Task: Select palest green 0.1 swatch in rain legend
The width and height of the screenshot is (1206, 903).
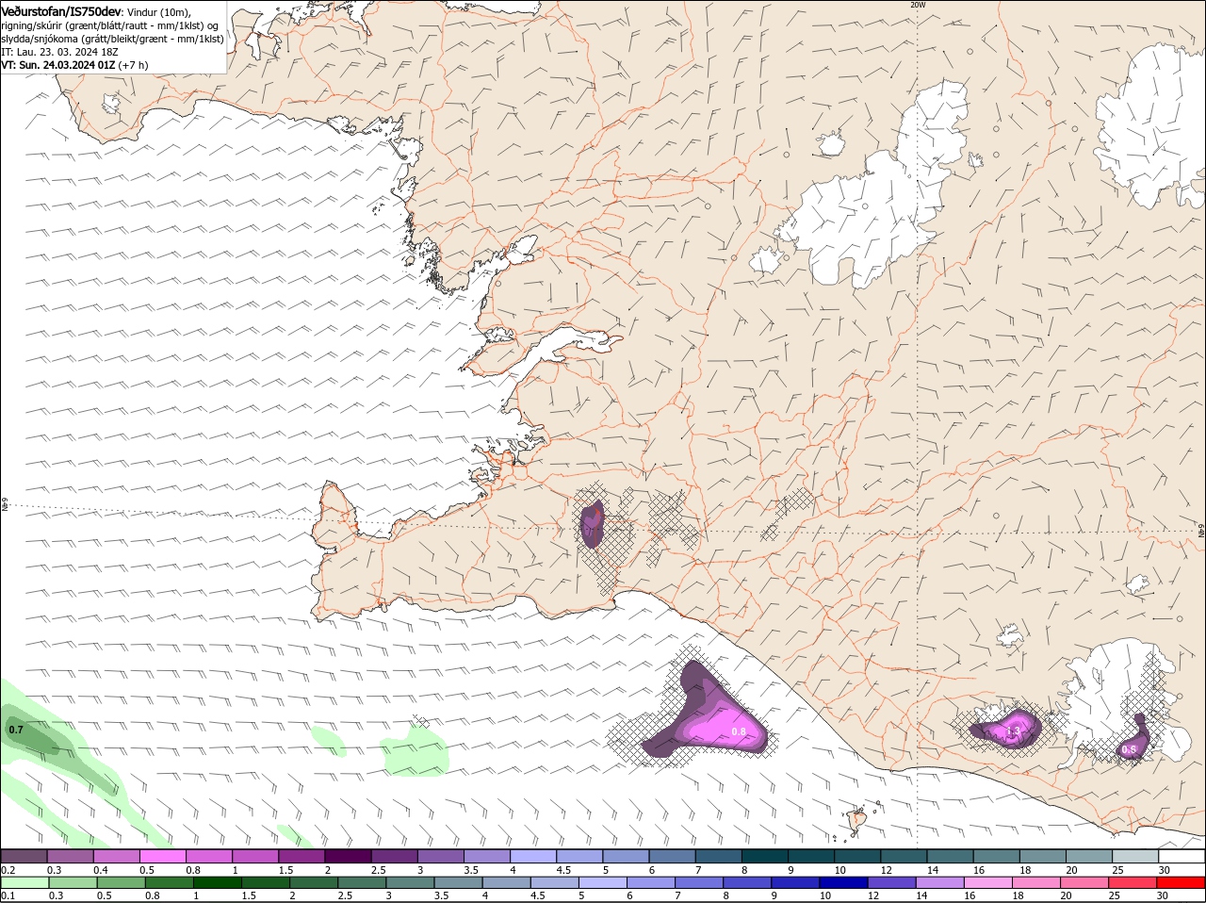Action: point(24,883)
